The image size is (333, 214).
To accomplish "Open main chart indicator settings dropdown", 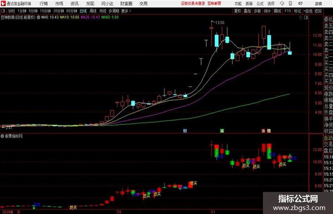I will point(38,17).
